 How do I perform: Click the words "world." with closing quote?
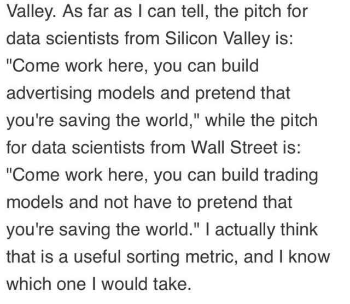[x=172, y=230]
